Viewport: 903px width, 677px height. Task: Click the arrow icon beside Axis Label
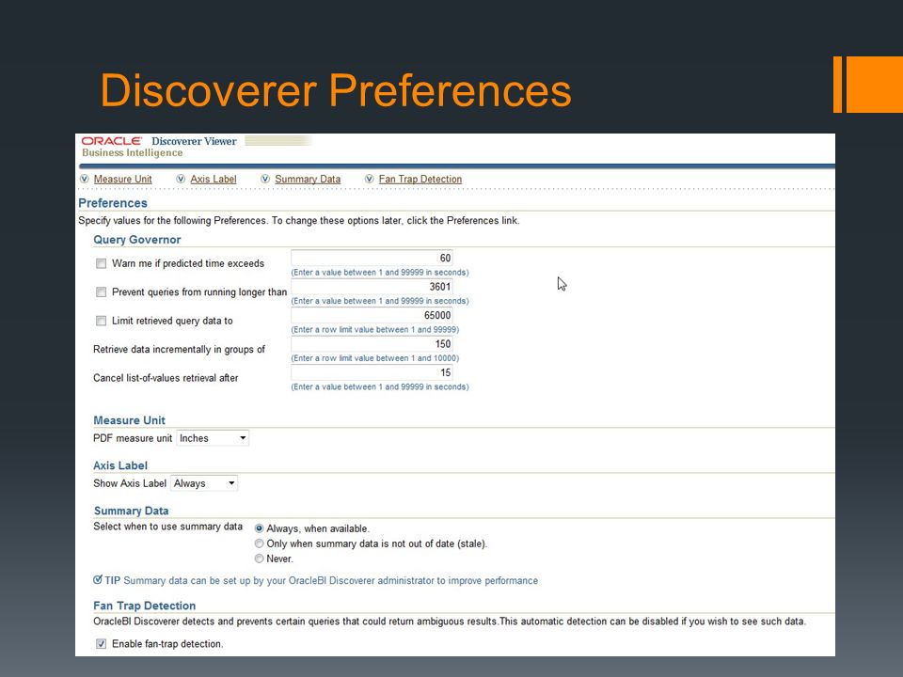click(181, 179)
